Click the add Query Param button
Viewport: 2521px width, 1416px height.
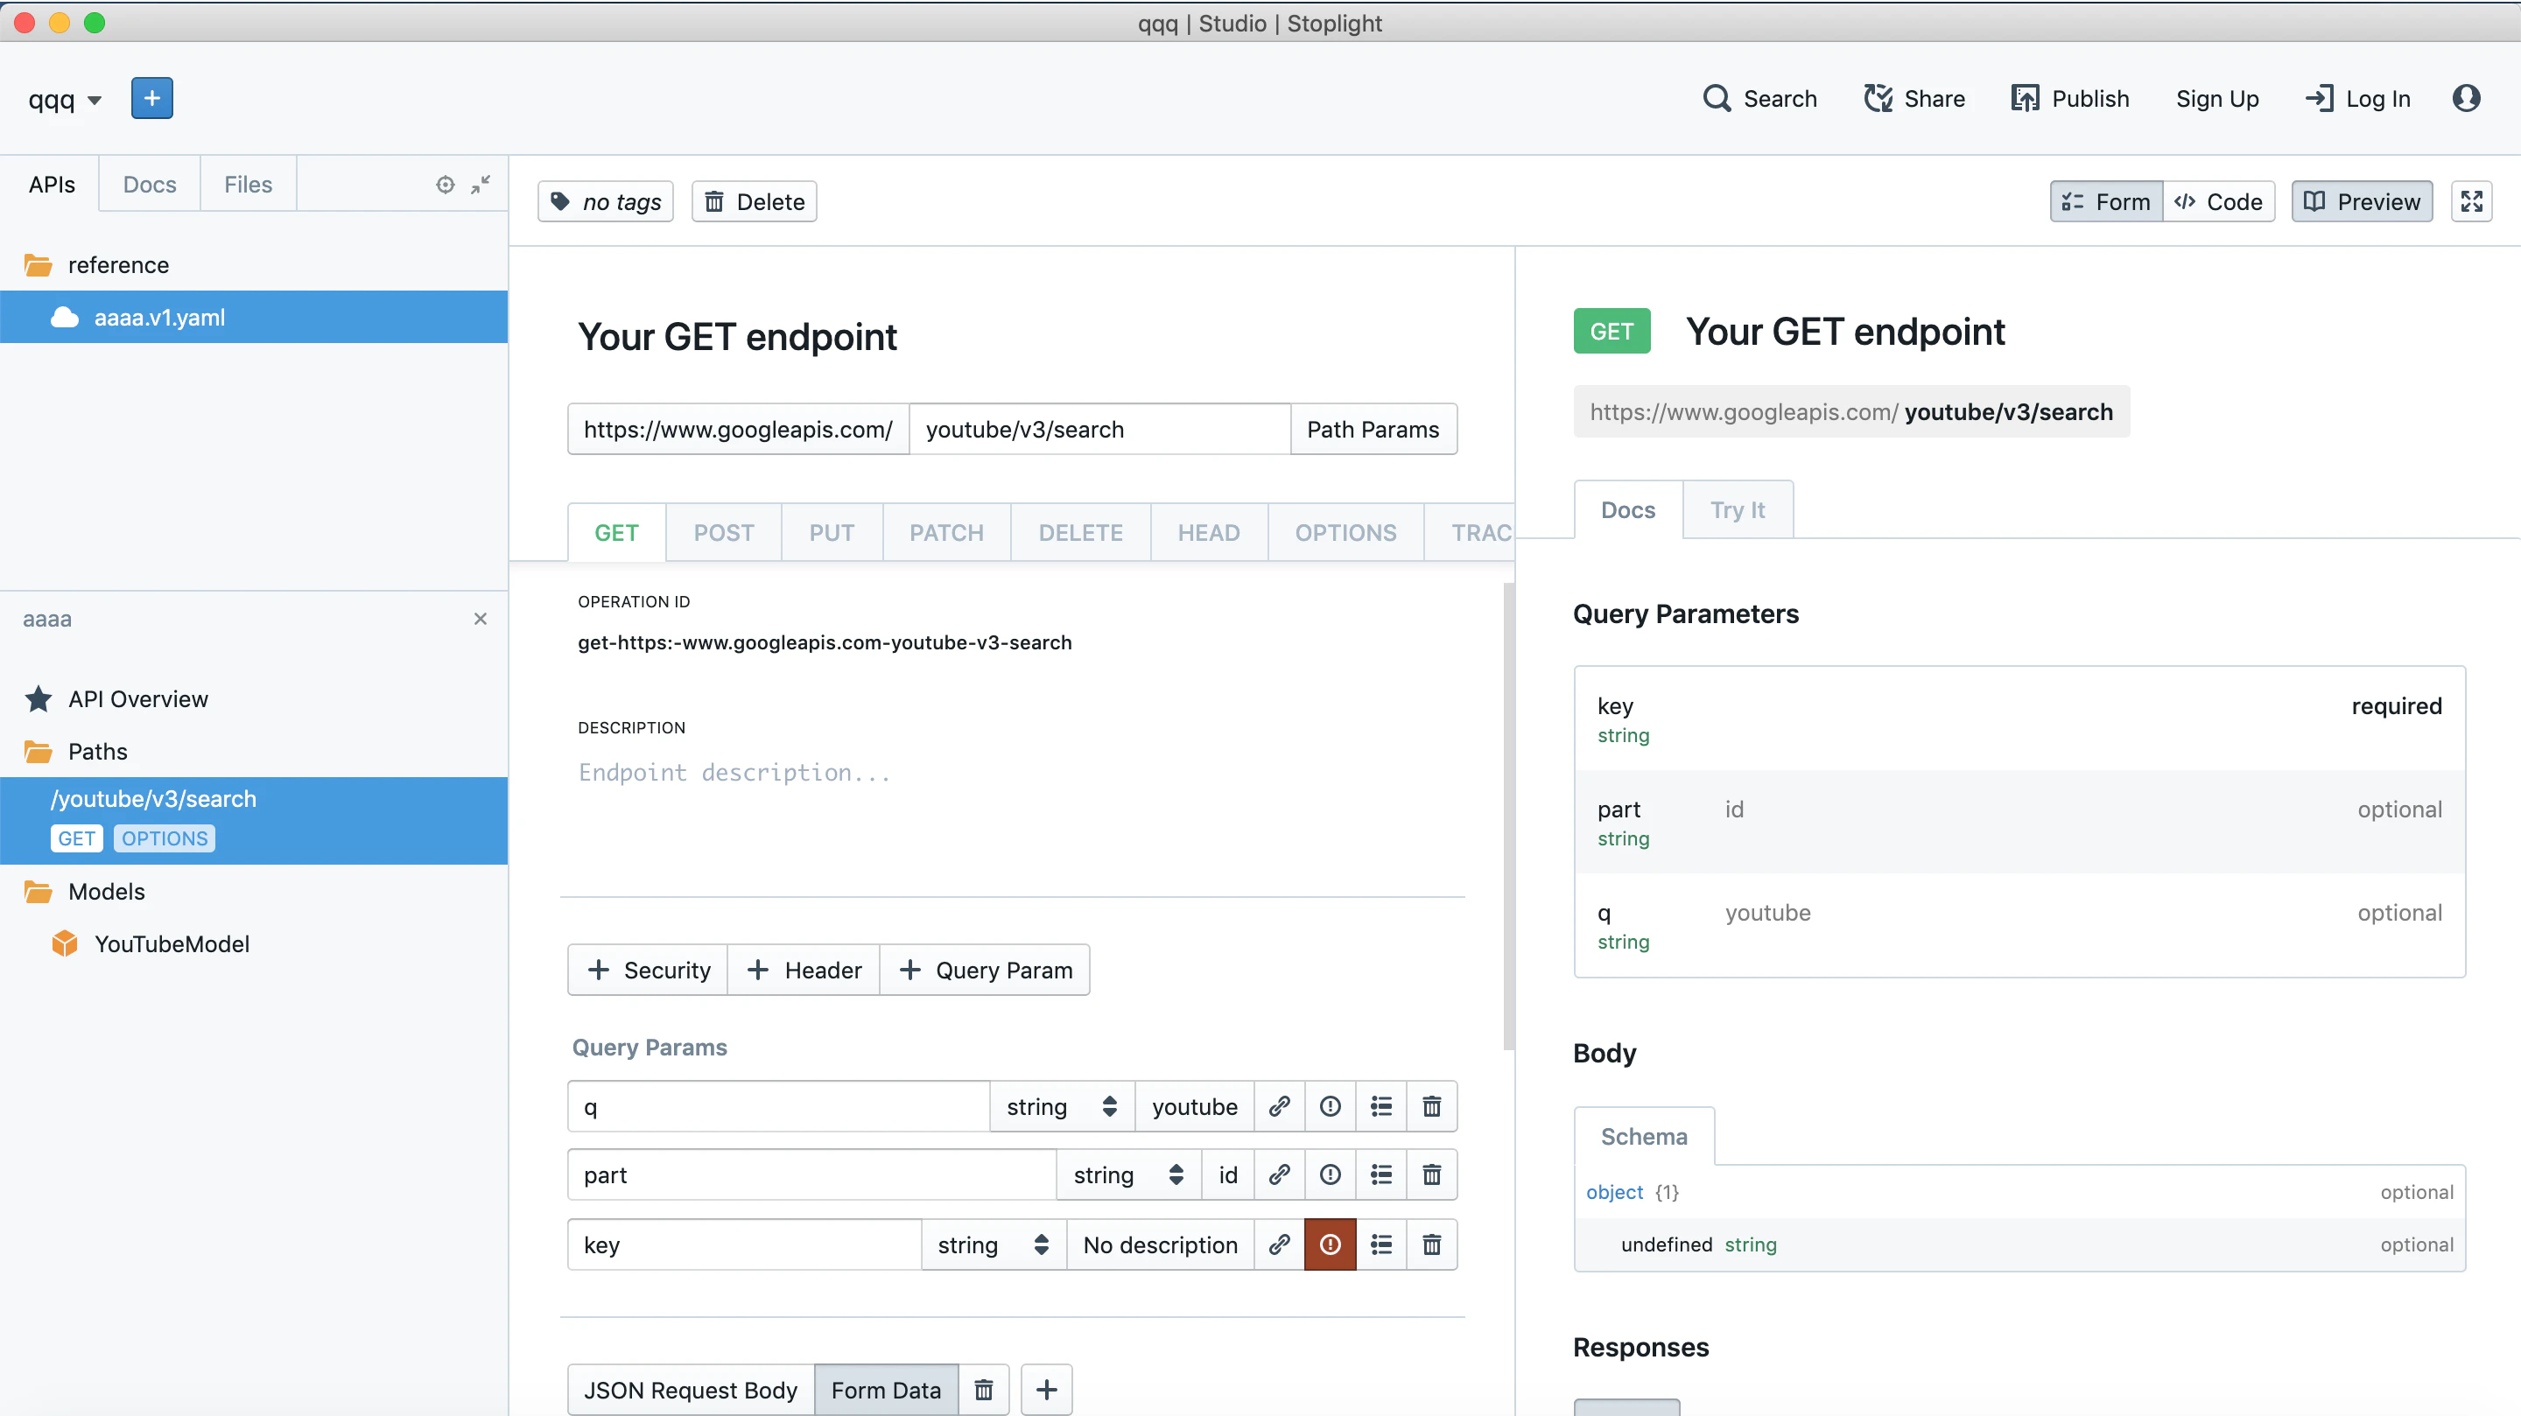(x=985, y=970)
